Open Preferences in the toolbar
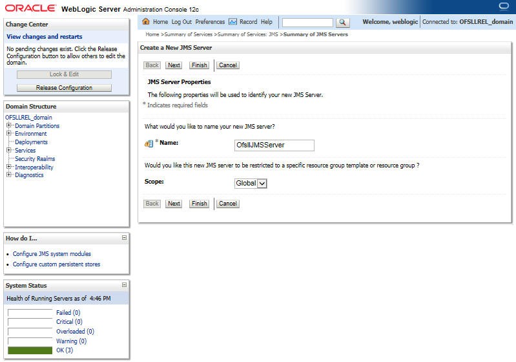Viewport: 516px width, 362px height. (210, 22)
